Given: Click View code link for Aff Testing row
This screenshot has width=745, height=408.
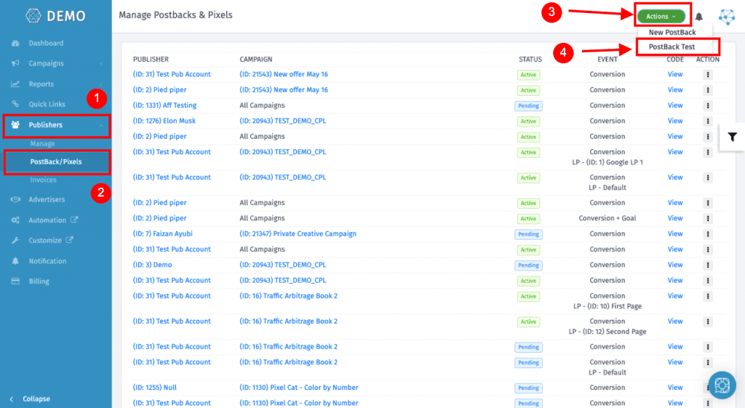Looking at the screenshot, I should pos(675,105).
